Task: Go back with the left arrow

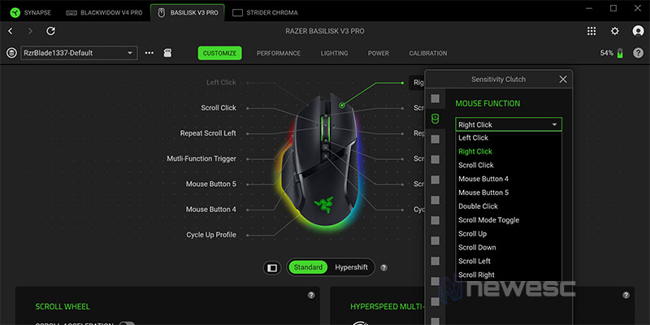Action: click(x=11, y=31)
